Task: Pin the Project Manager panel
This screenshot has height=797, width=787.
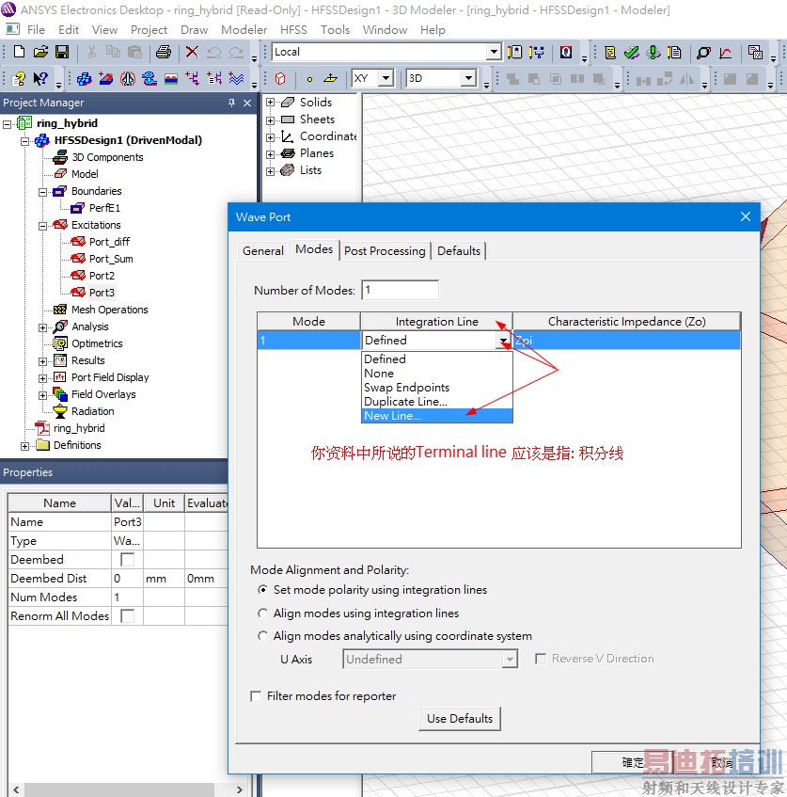Action: coord(231,103)
